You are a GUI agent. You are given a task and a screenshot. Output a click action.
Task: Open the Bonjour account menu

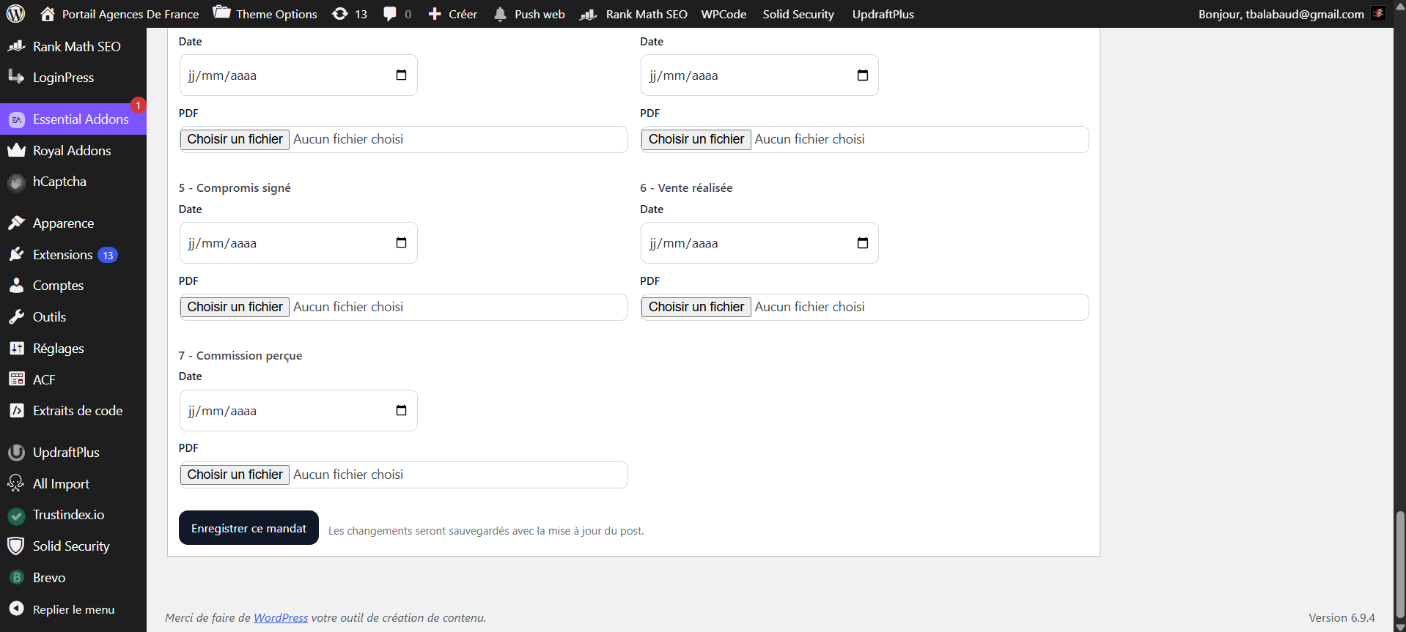pyautogui.click(x=1291, y=14)
